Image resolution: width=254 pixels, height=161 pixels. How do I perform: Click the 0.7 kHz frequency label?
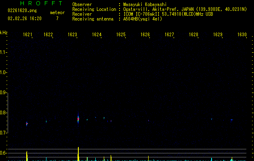tap(3, 133)
